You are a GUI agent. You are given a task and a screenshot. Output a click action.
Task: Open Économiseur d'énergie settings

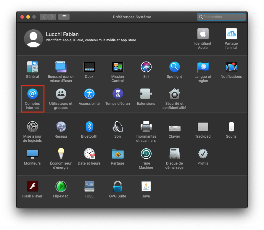[61, 154]
